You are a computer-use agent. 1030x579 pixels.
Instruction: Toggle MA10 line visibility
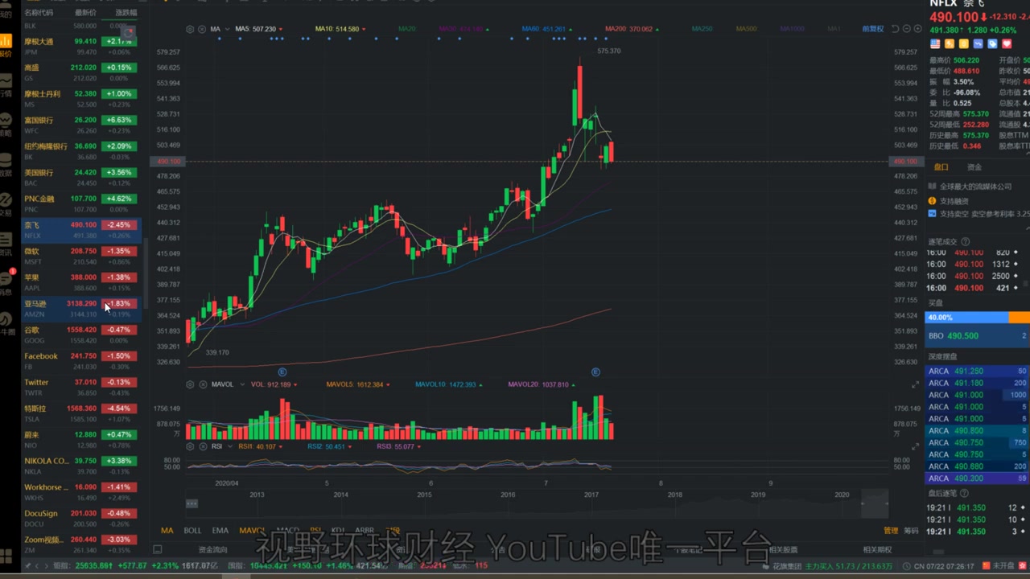(x=340, y=29)
